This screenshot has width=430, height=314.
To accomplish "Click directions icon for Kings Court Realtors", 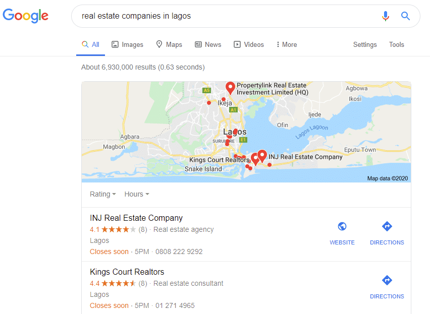I will (x=387, y=280).
